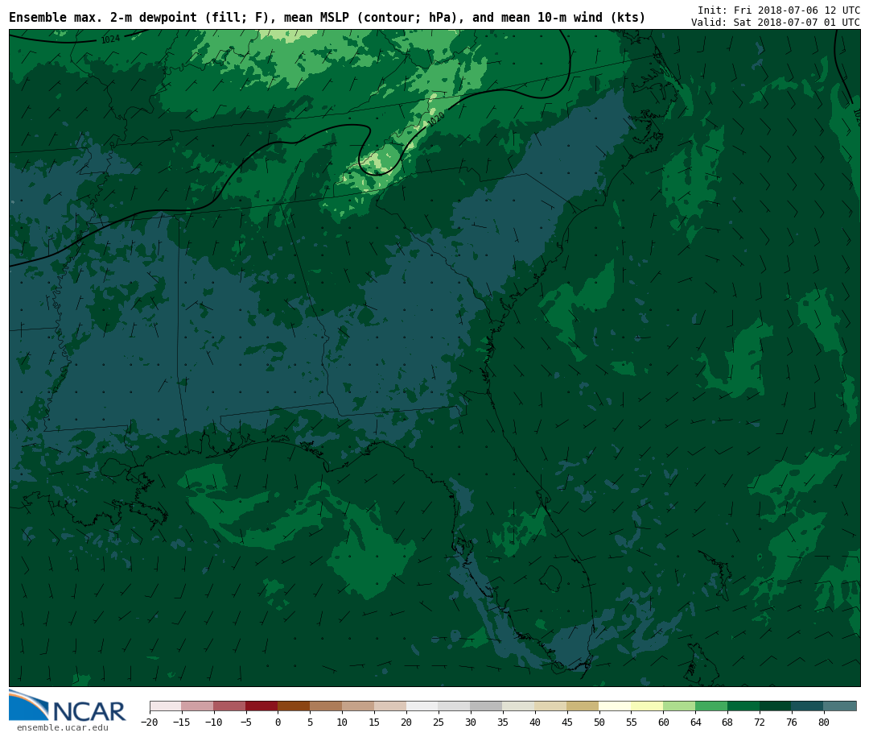The height and width of the screenshot is (737, 869).
Task: Select colorbar swatch between 60 and 64
Action: point(679,706)
